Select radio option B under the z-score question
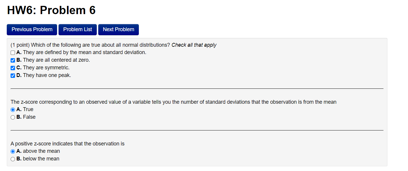This screenshot has height=171, width=408. (13, 117)
